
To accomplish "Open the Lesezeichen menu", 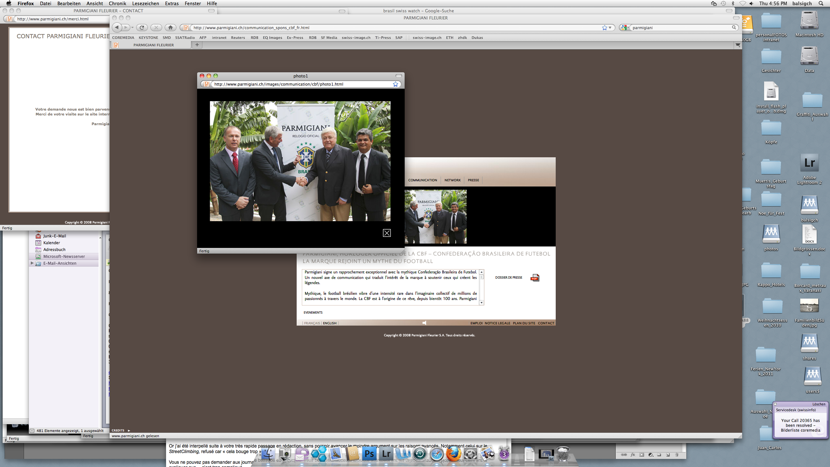I will pyautogui.click(x=145, y=4).
